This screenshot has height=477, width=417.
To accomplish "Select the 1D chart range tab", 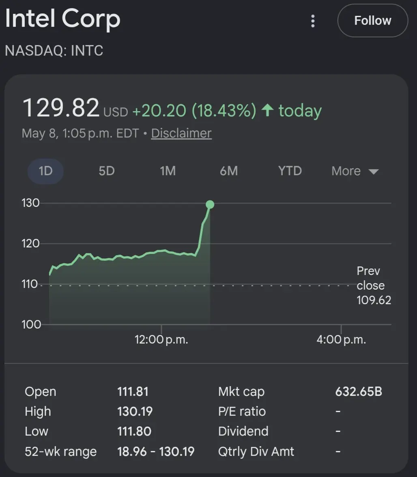I will (x=45, y=171).
